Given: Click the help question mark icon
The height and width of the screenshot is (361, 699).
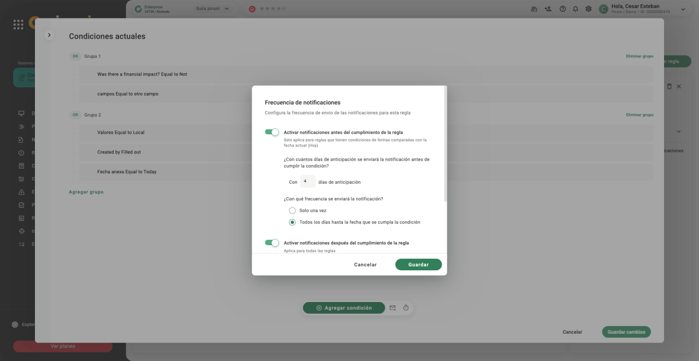Looking at the screenshot, I should [562, 9].
